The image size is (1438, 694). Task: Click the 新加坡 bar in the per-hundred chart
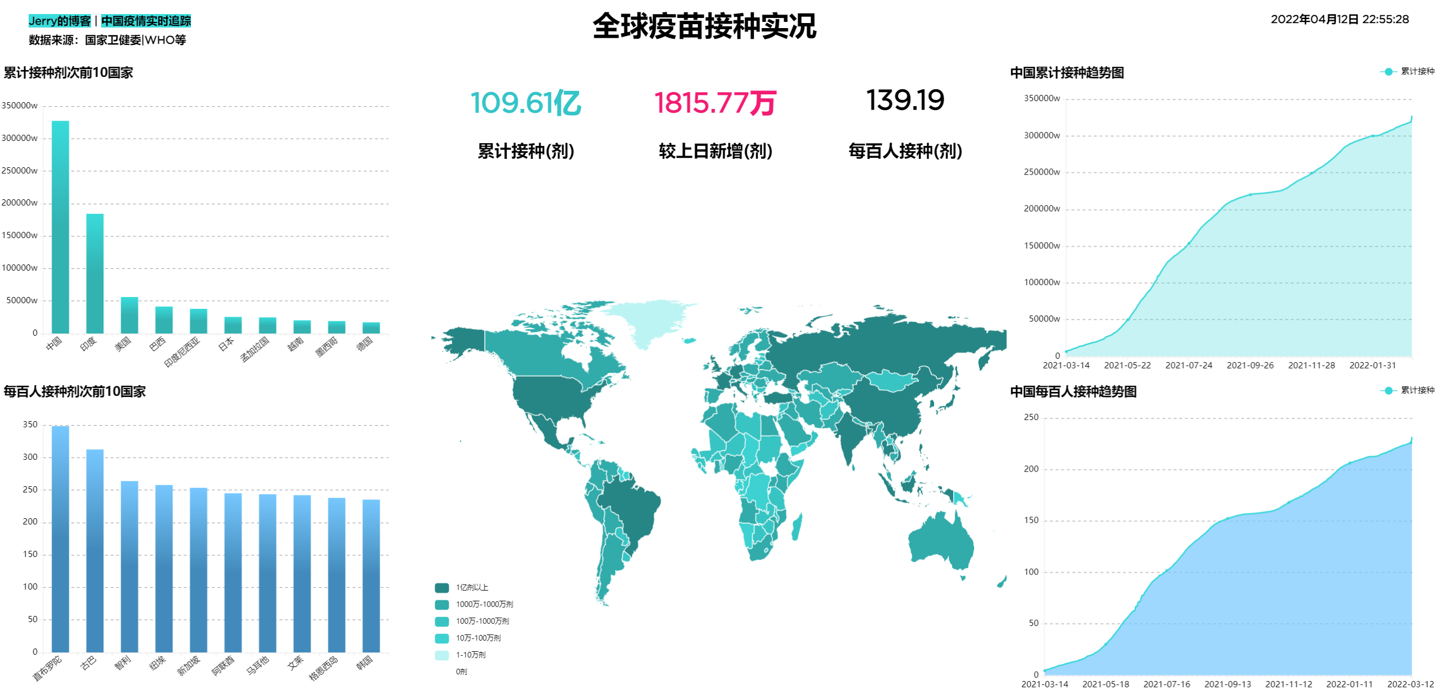(198, 570)
